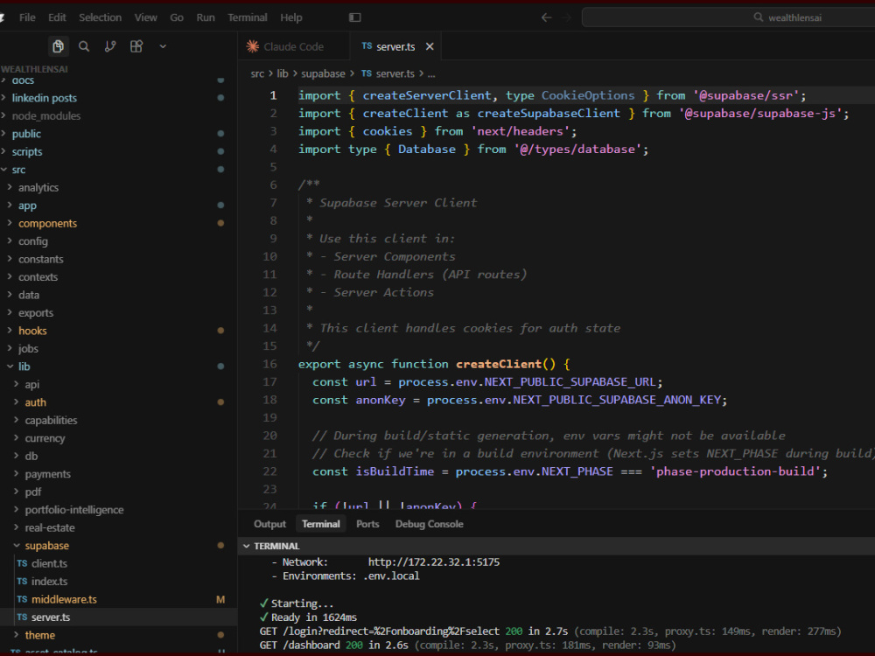Viewport: 875px width, 656px height.
Task: Switch to the Debug Console tab
Action: point(429,524)
